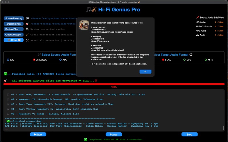228x142 pixels.
Task: Click the green checkmark by Finished converting
Action: [x=8, y=121]
